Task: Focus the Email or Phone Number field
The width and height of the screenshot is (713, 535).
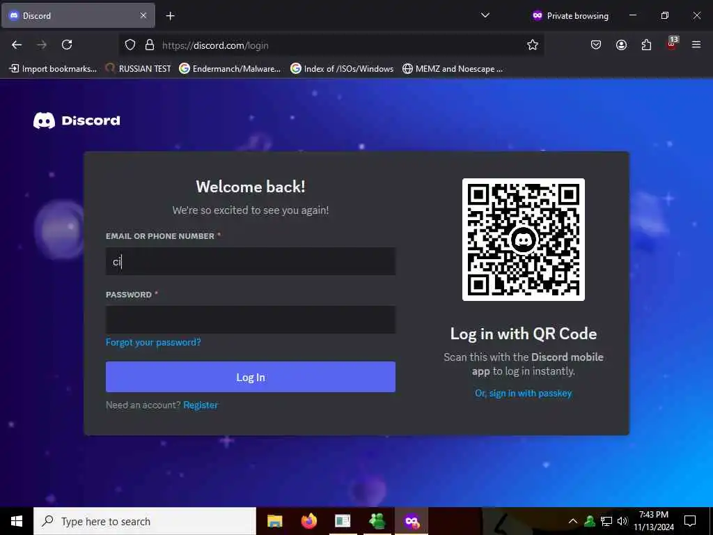Action: tap(251, 261)
